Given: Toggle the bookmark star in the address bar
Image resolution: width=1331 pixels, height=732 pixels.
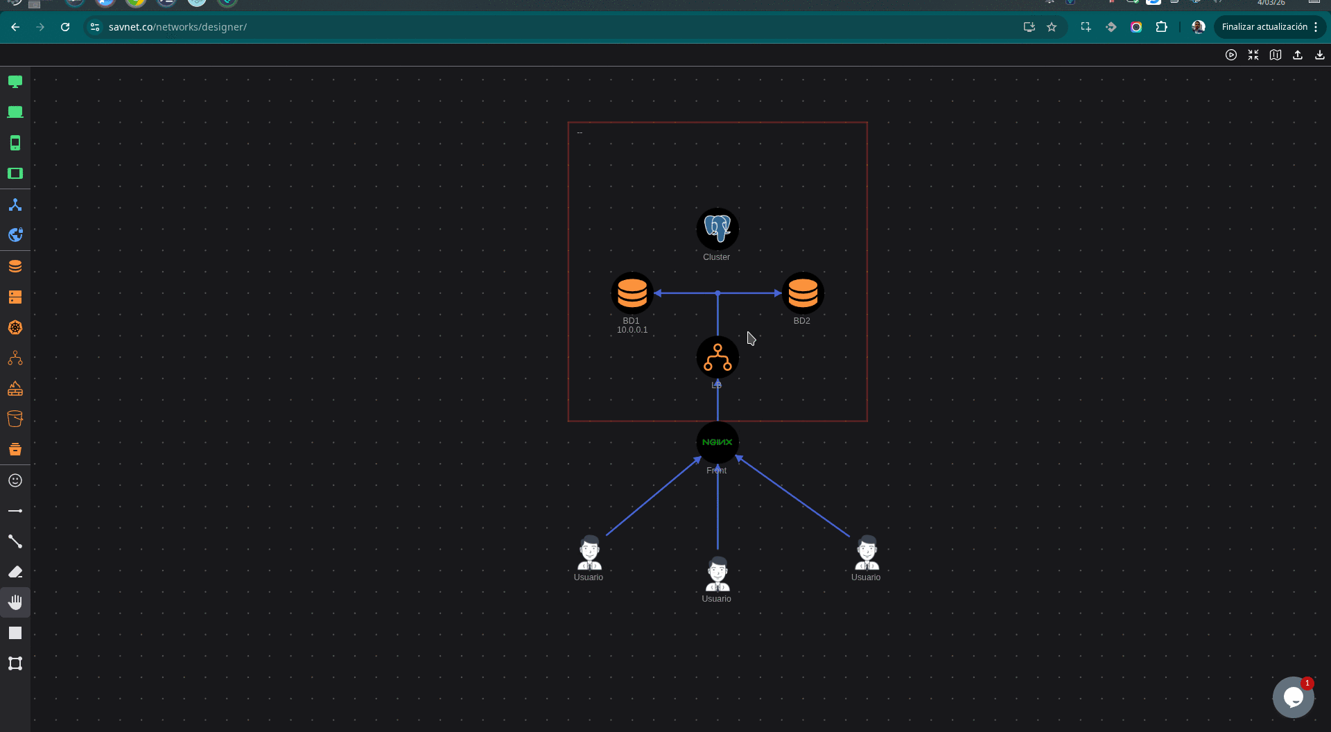Looking at the screenshot, I should coord(1052,27).
